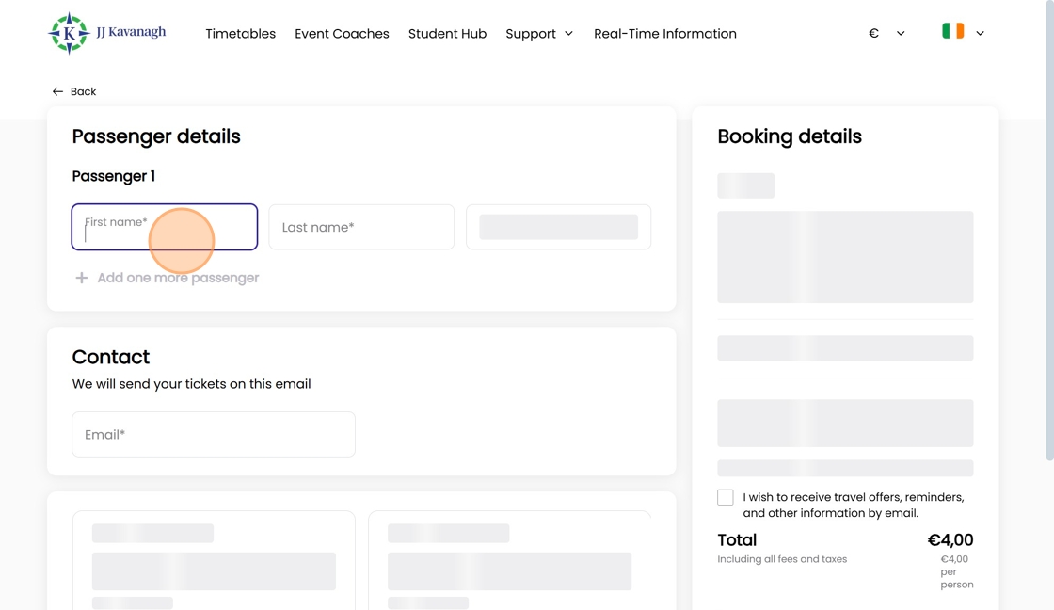
Task: Click the plus icon to add a passenger
Action: pyautogui.click(x=82, y=278)
